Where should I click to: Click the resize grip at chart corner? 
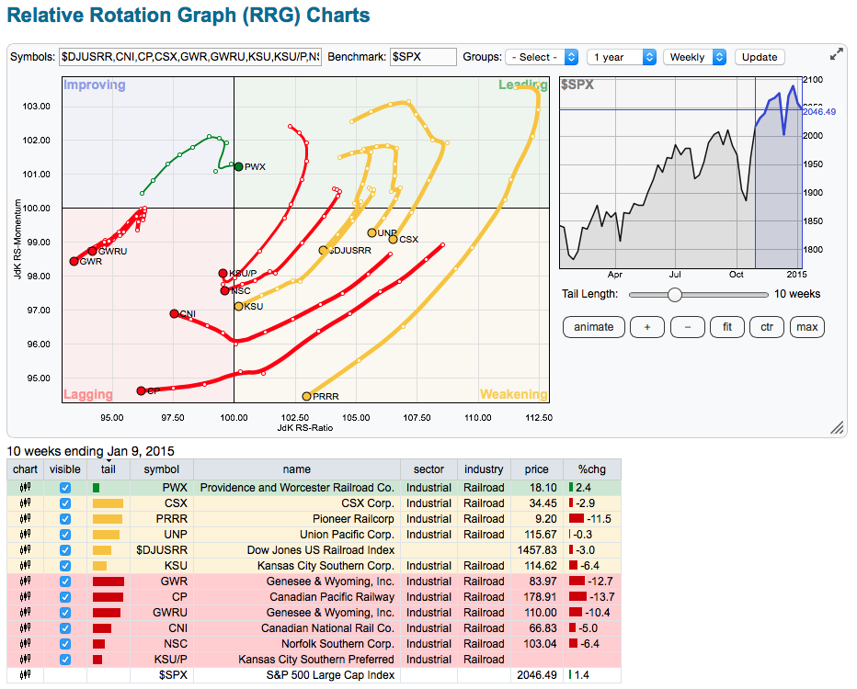[x=837, y=427]
